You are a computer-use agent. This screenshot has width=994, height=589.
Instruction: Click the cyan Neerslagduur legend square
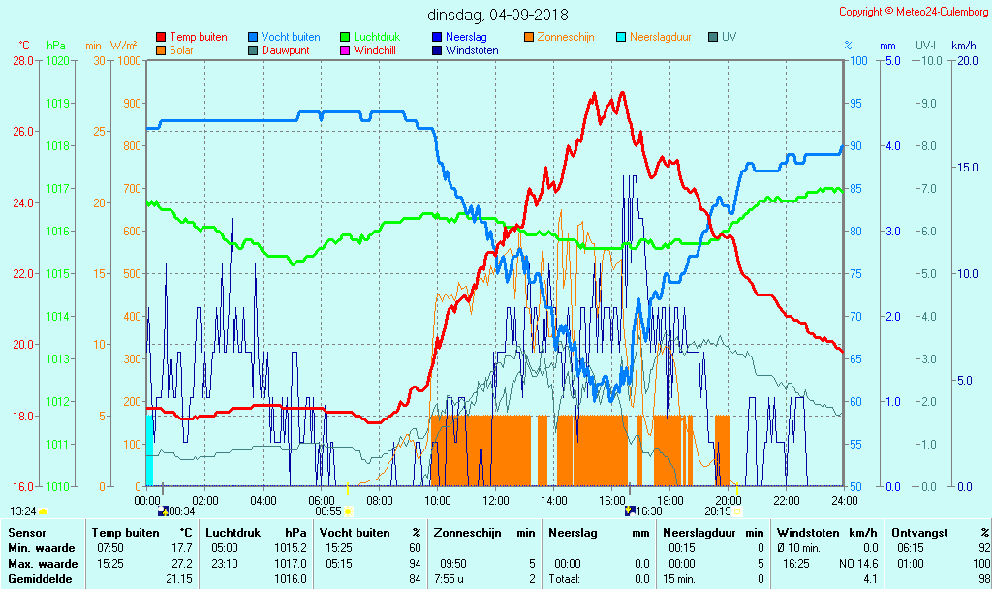coord(622,38)
